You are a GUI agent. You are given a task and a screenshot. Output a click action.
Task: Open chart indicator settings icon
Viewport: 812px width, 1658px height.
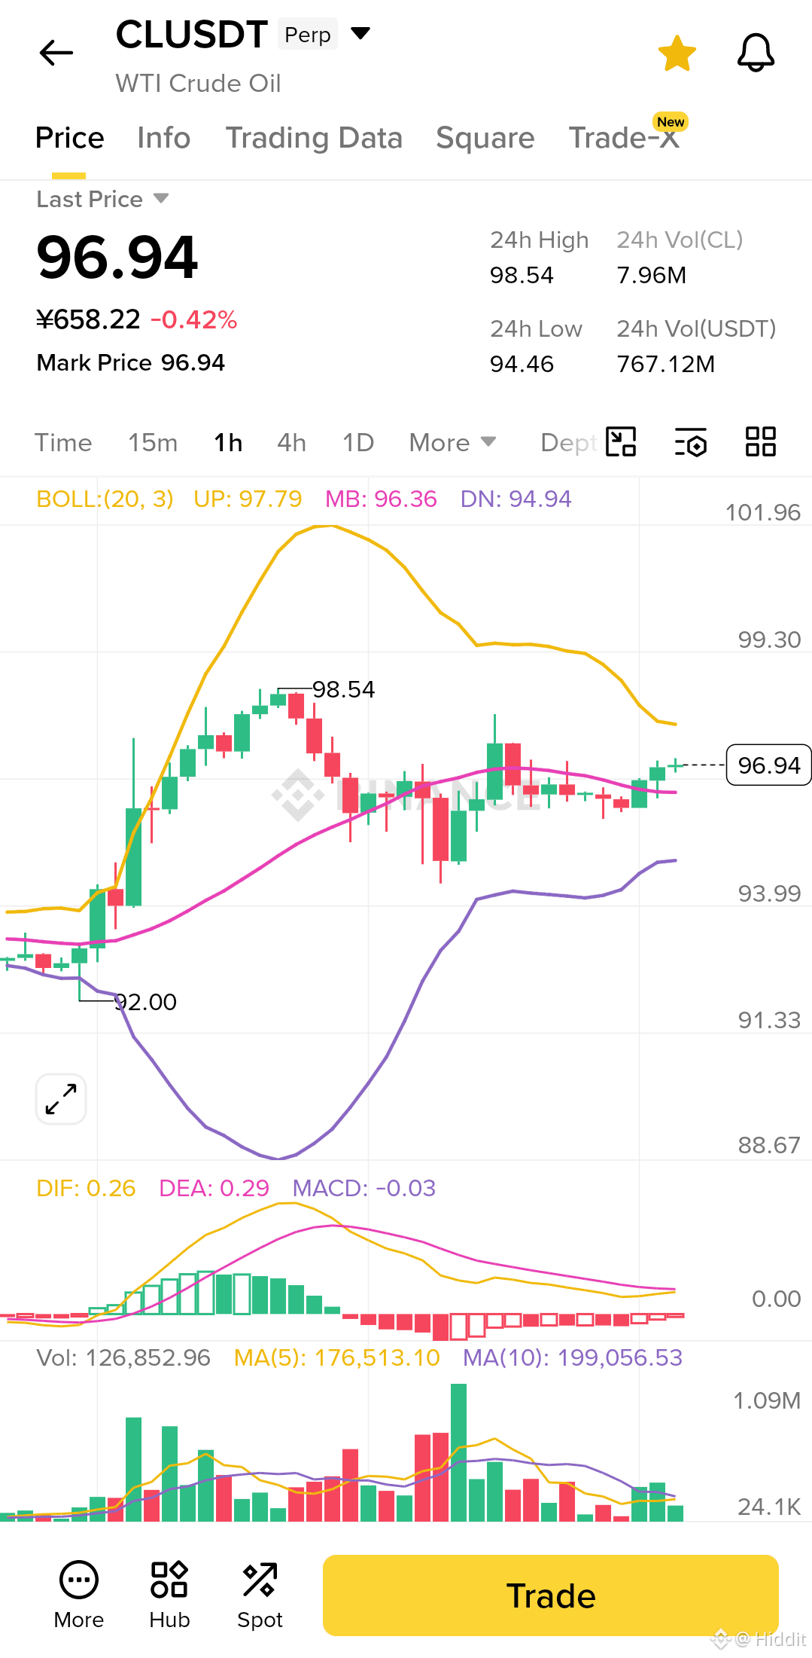(x=691, y=441)
